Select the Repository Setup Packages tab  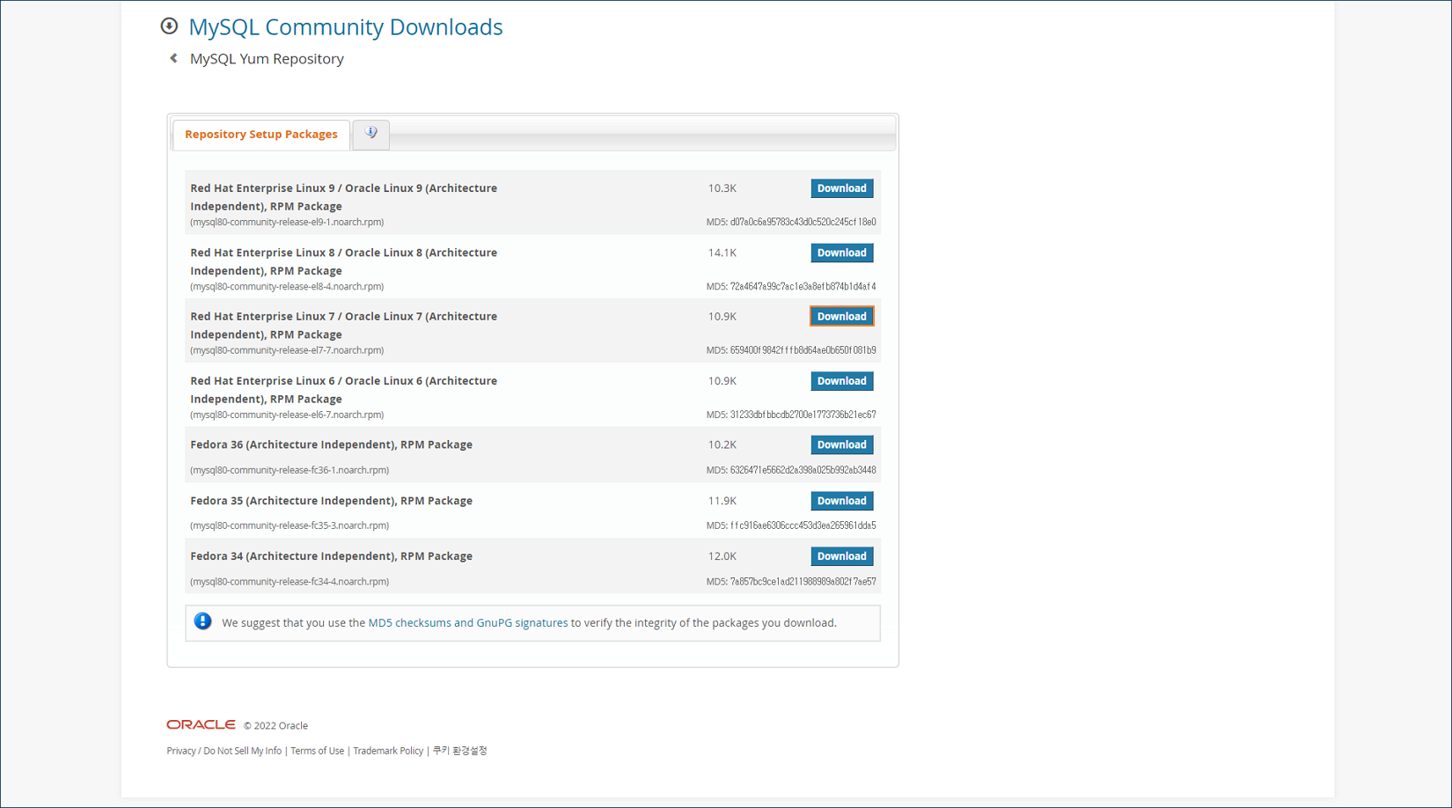[x=261, y=135]
